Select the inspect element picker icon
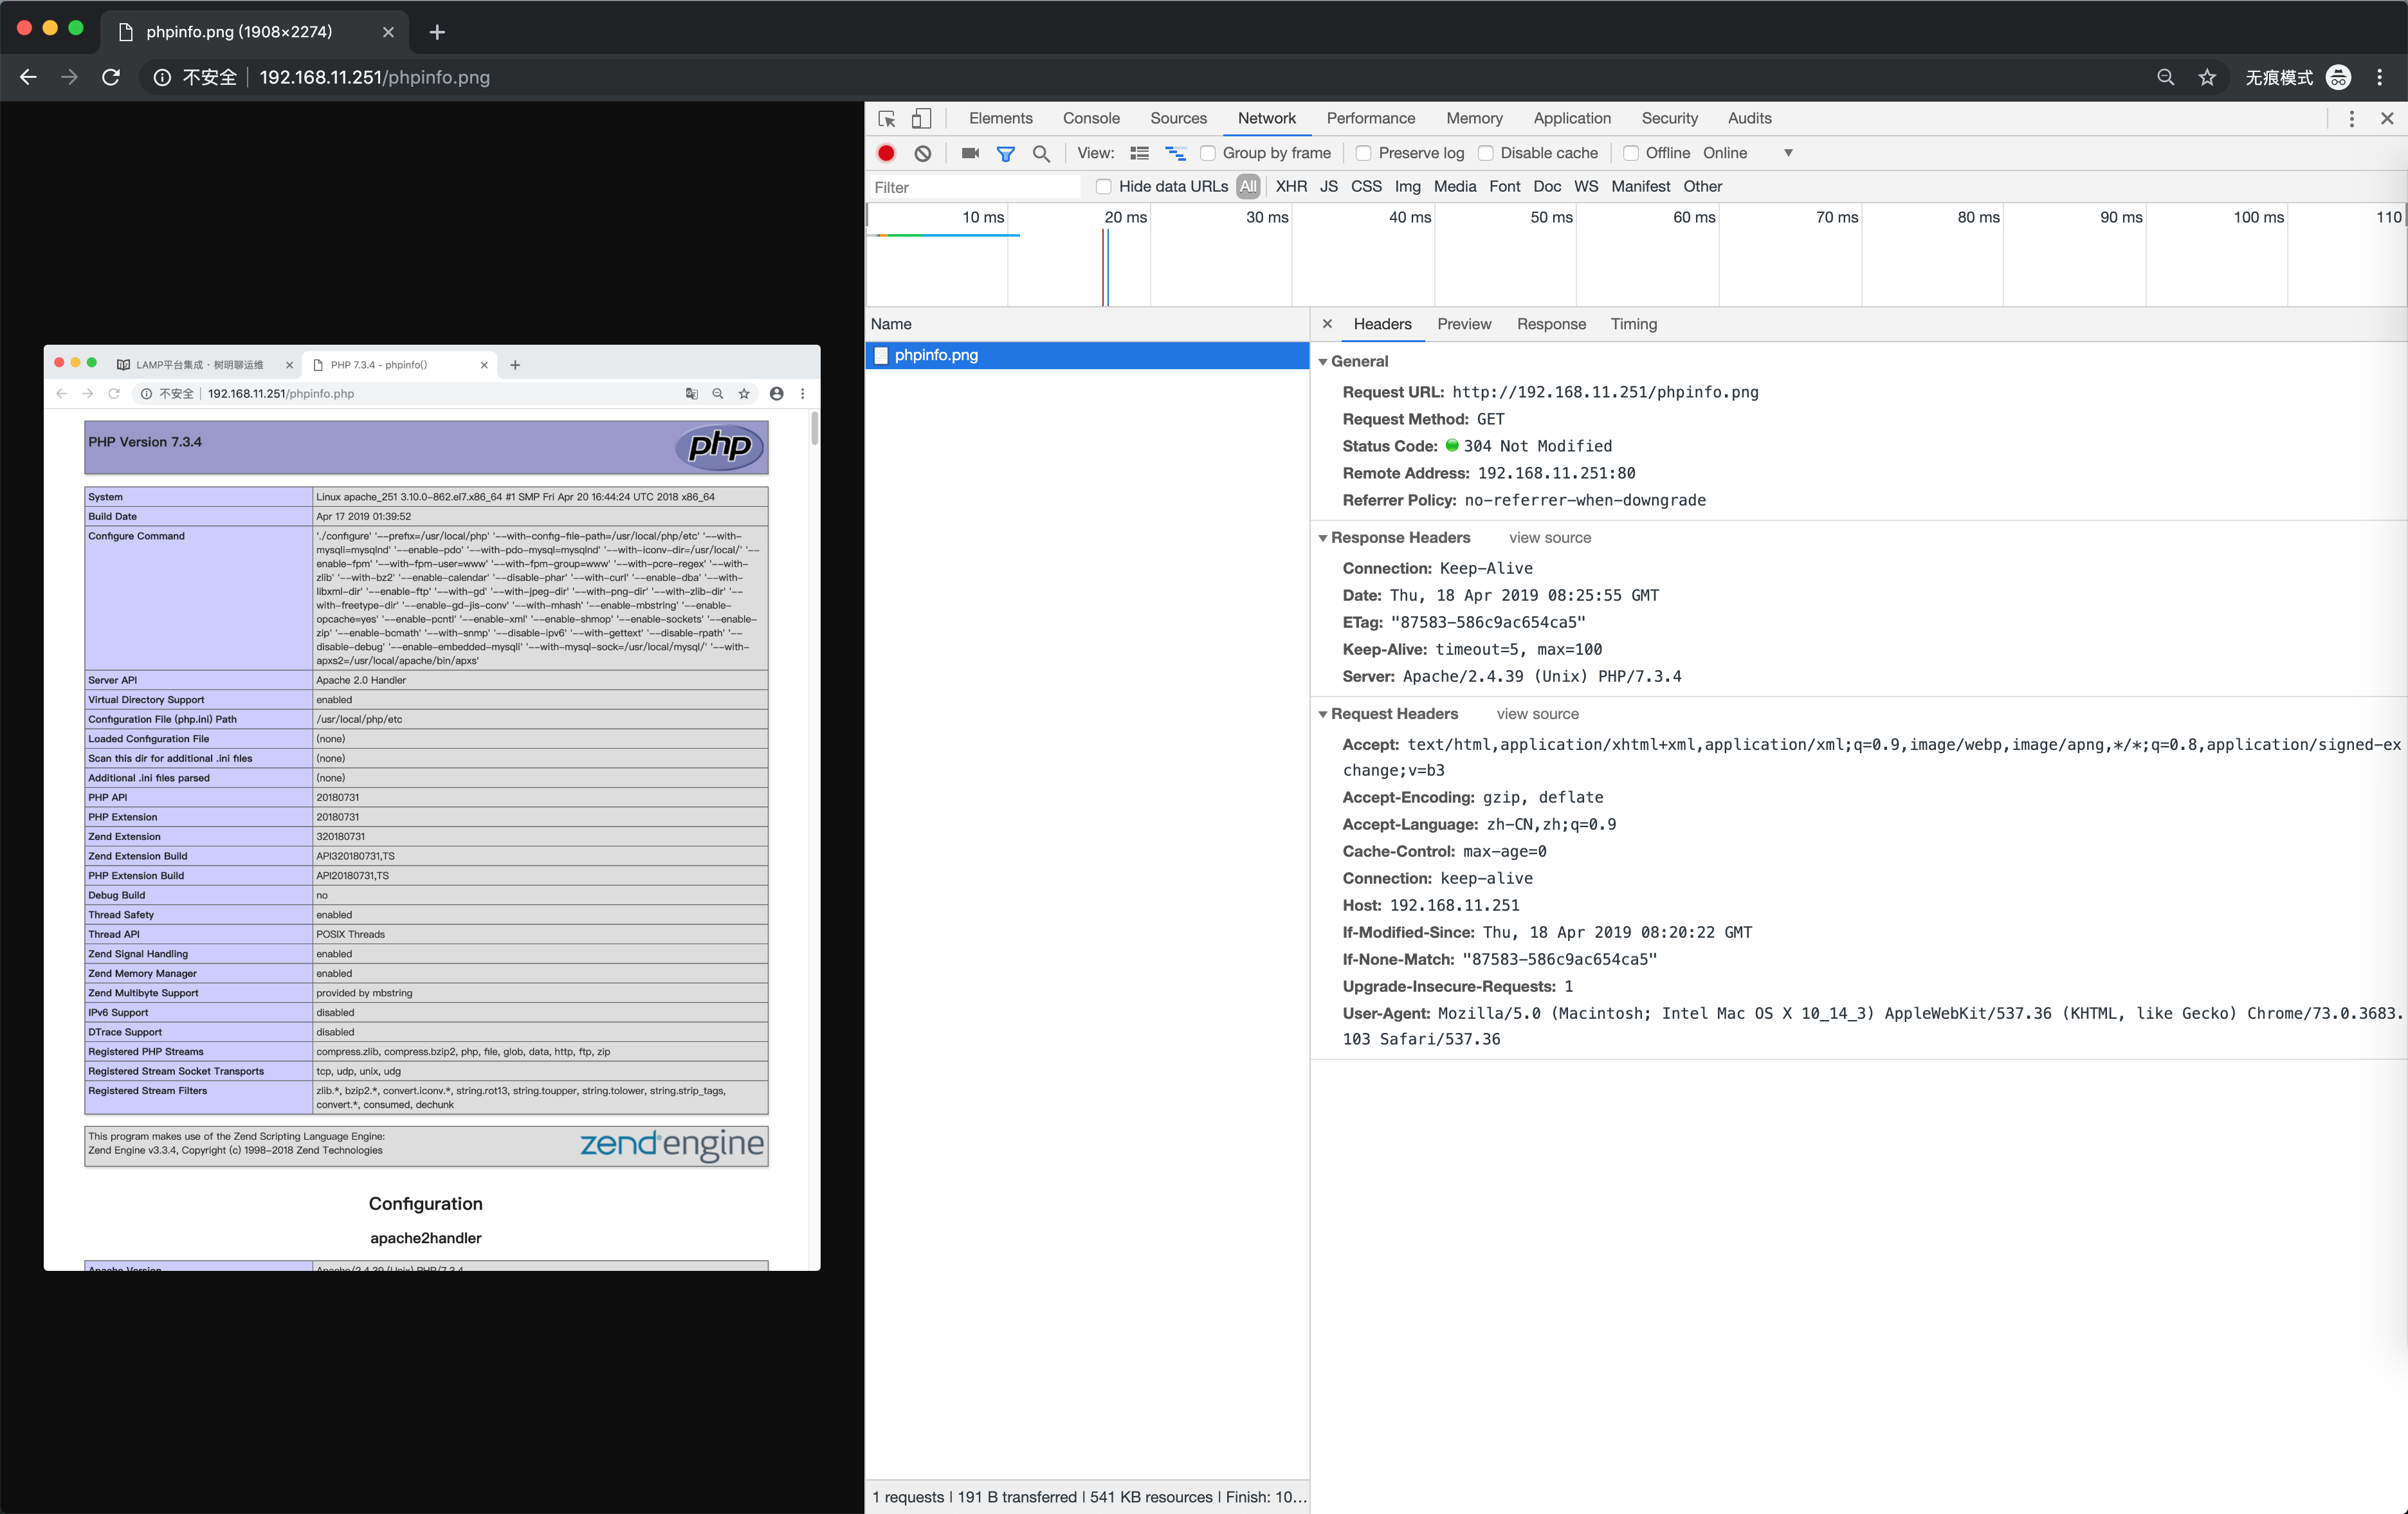Image resolution: width=2408 pixels, height=1514 pixels. pos(887,118)
